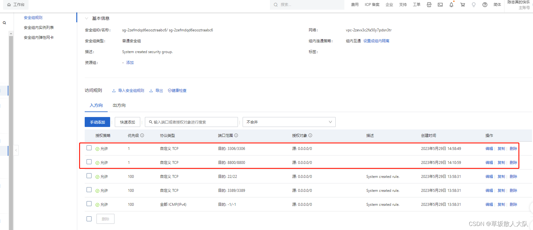Click the sidebar magnifier search icon
The height and width of the screenshot is (230, 533).
click(4, 23)
